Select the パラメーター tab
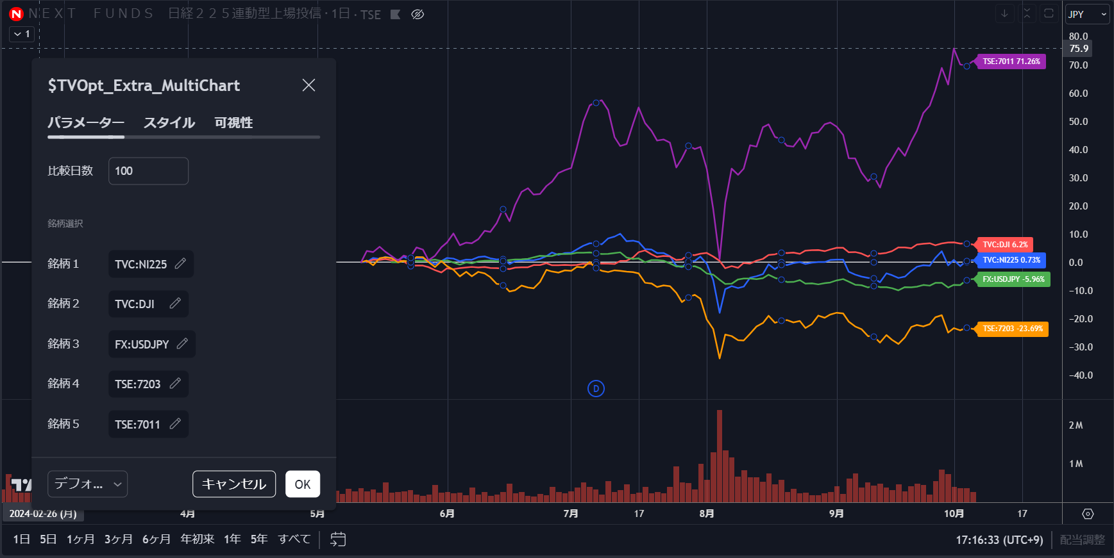The height and width of the screenshot is (558, 1114). 86,122
